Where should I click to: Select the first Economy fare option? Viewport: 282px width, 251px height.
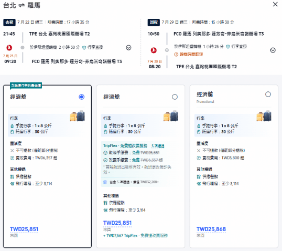81,97
